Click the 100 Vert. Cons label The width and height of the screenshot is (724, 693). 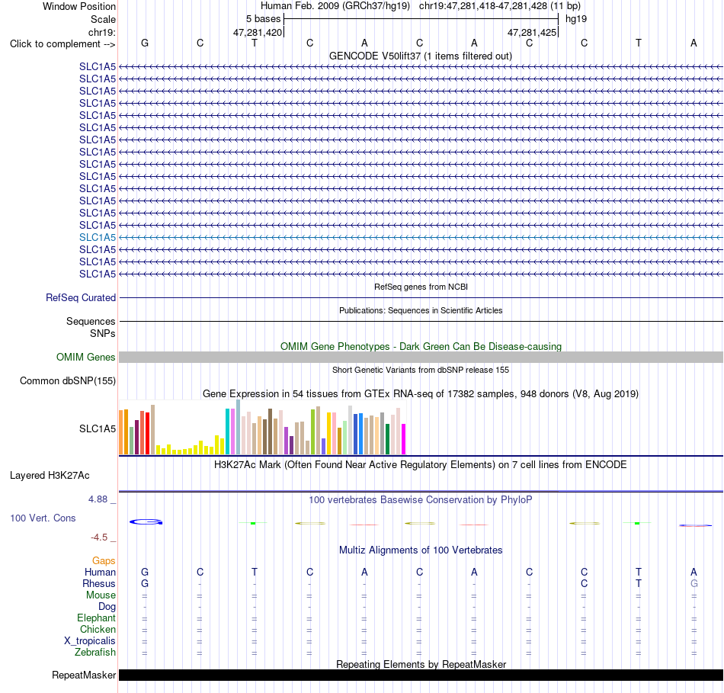[43, 518]
